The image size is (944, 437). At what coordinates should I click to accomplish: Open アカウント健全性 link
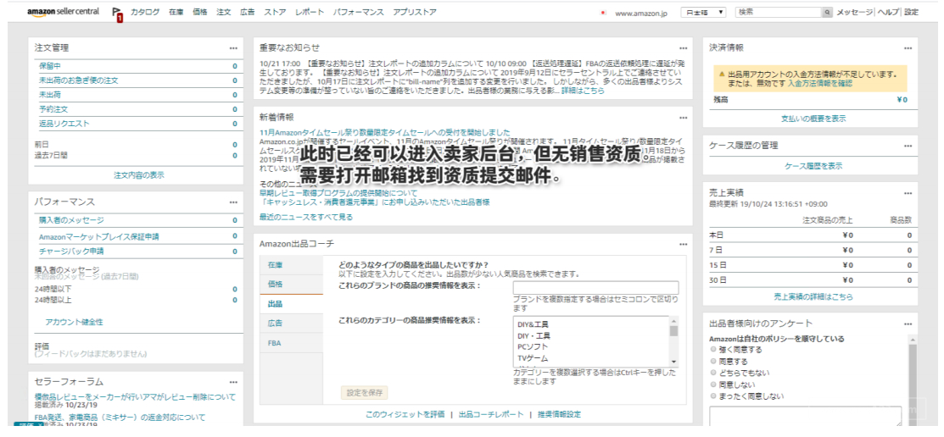[74, 322]
